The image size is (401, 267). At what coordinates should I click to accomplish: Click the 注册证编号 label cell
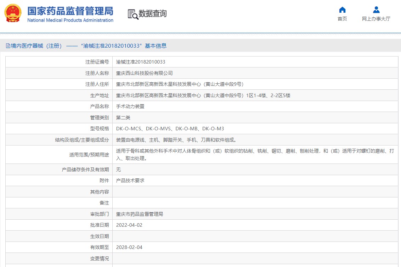59,62
